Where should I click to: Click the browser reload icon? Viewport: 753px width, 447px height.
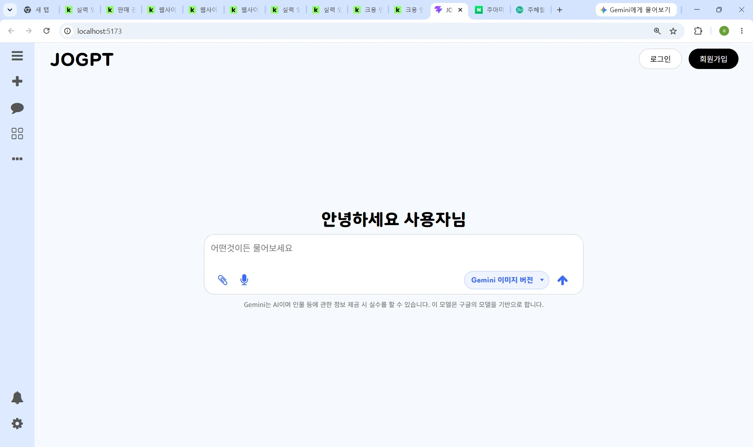coord(46,31)
